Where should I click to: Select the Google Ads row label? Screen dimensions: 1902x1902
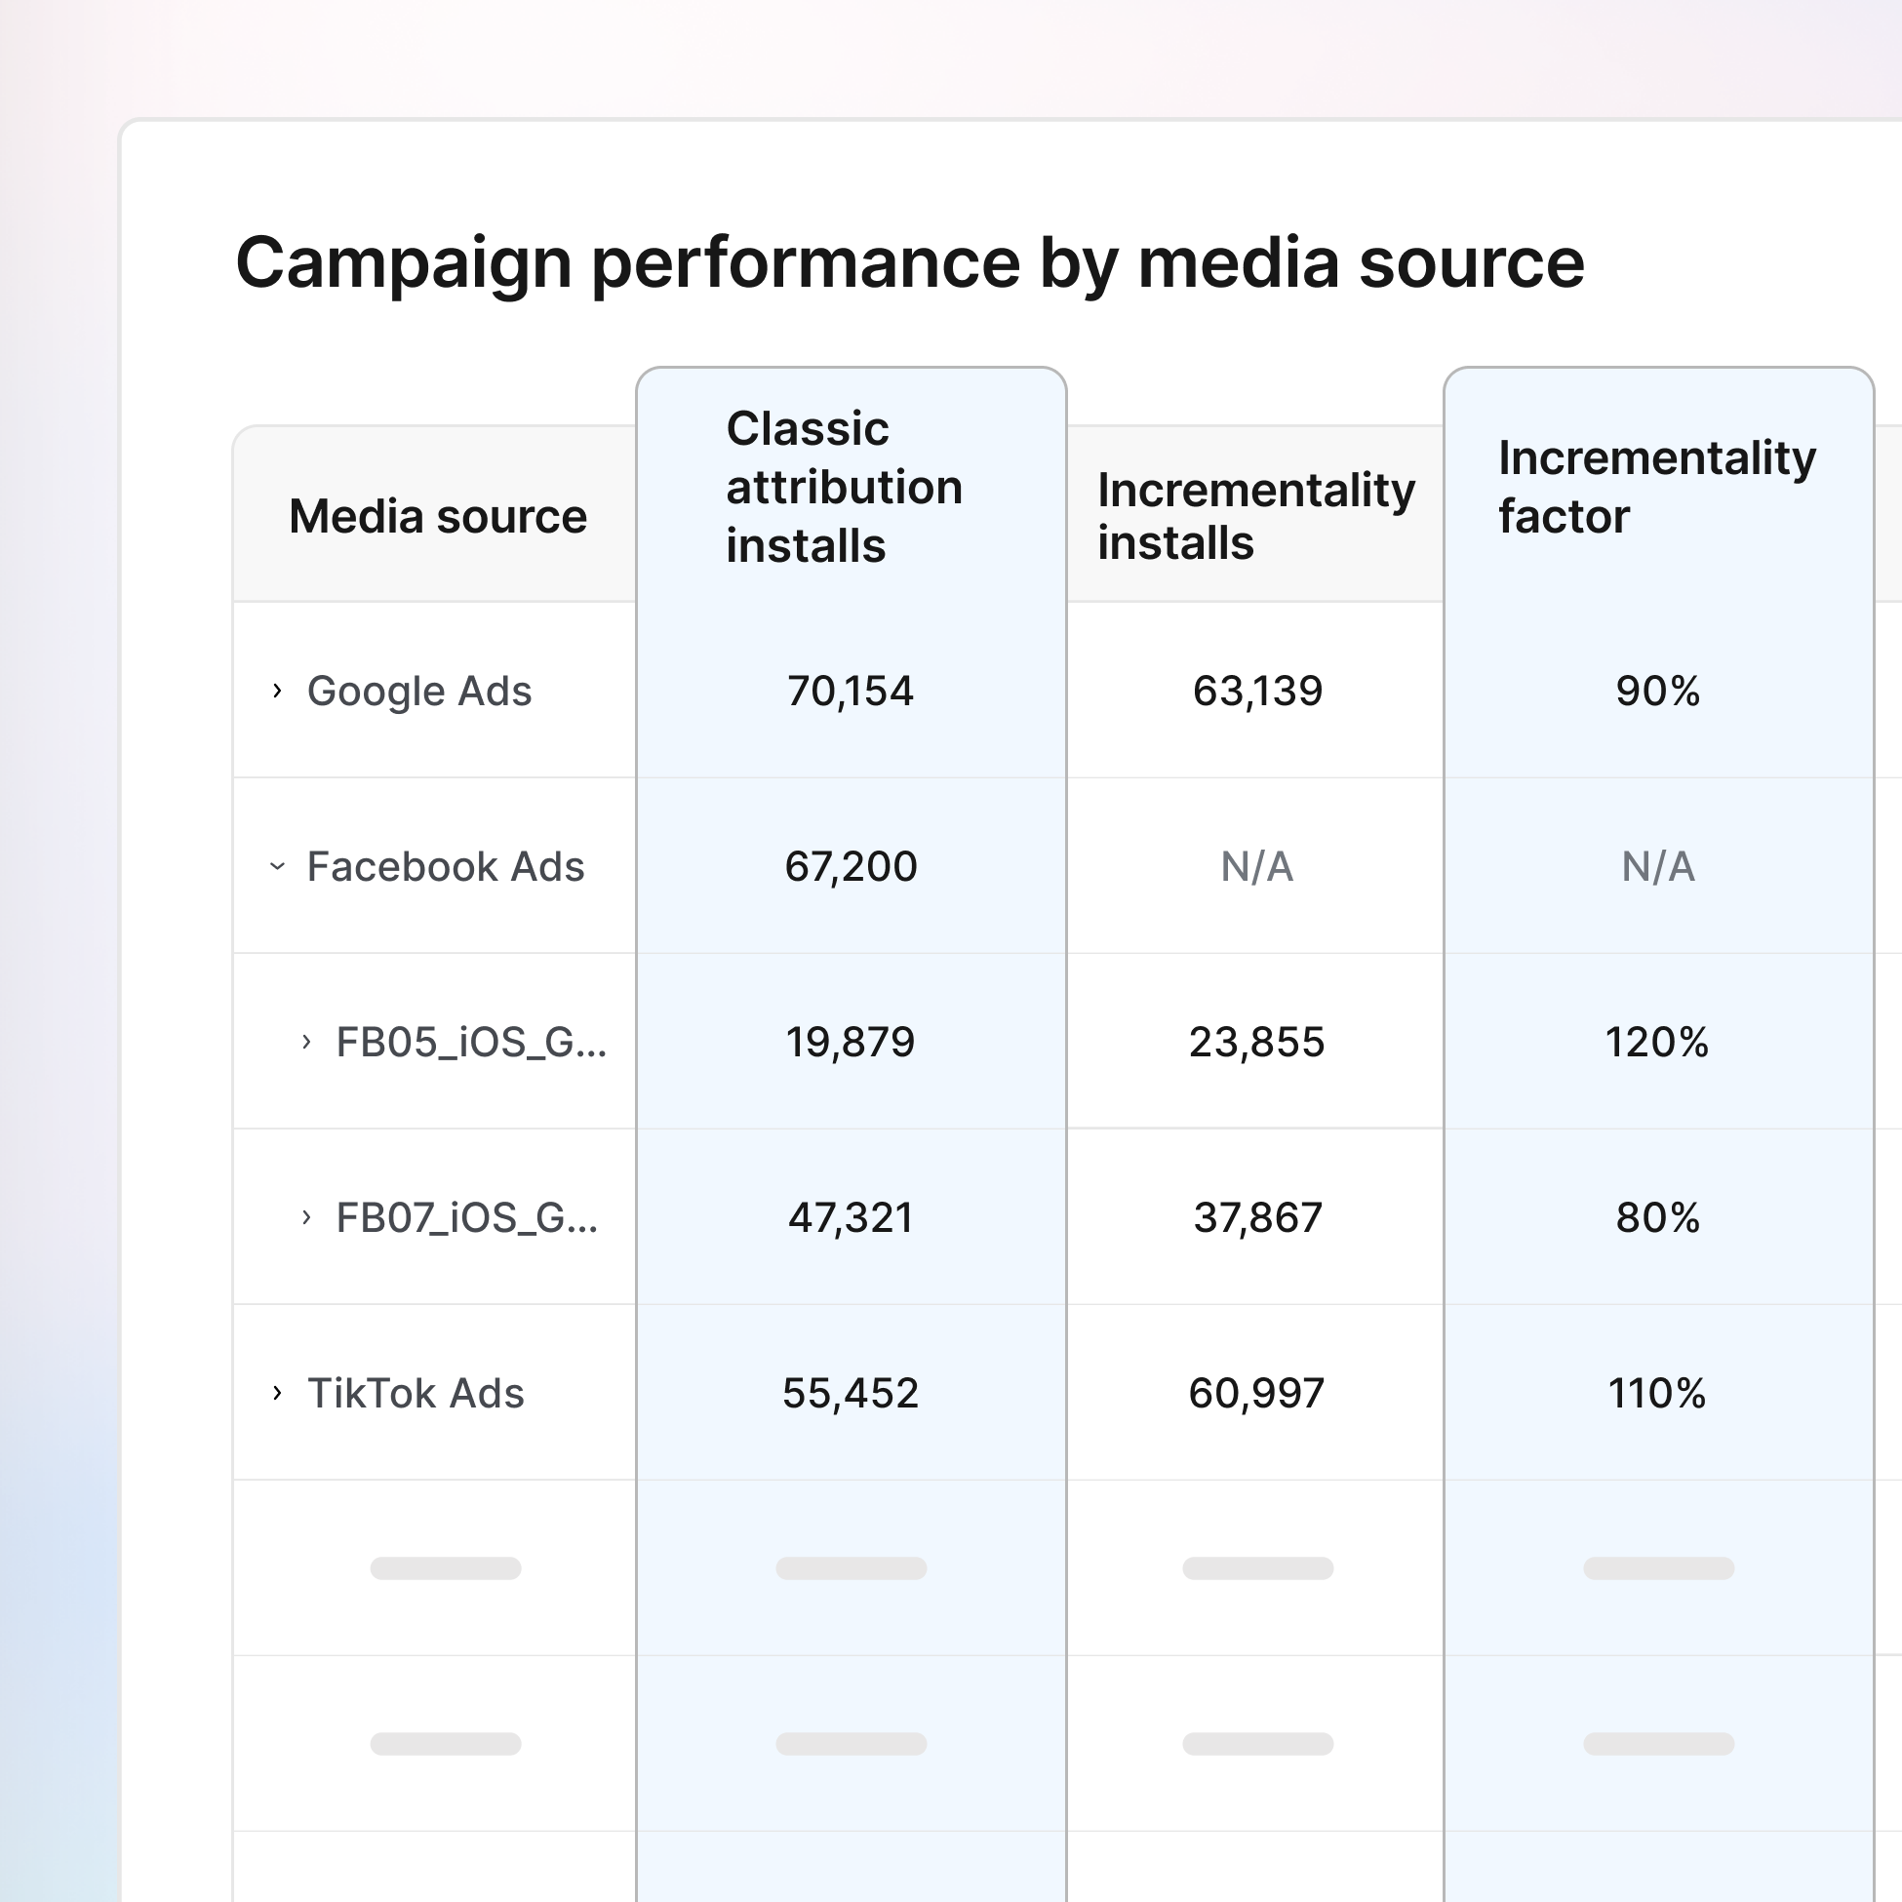point(420,693)
